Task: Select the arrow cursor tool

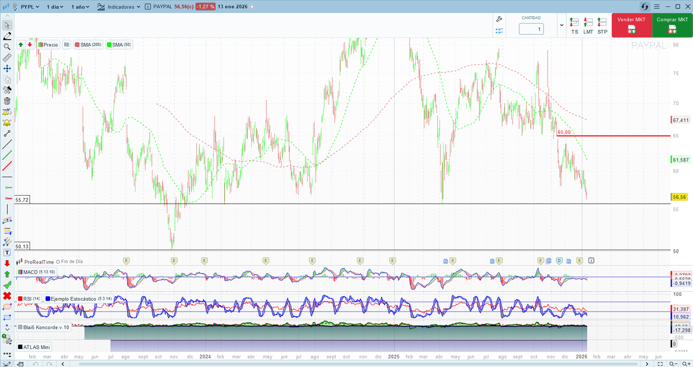Action: pos(7,25)
